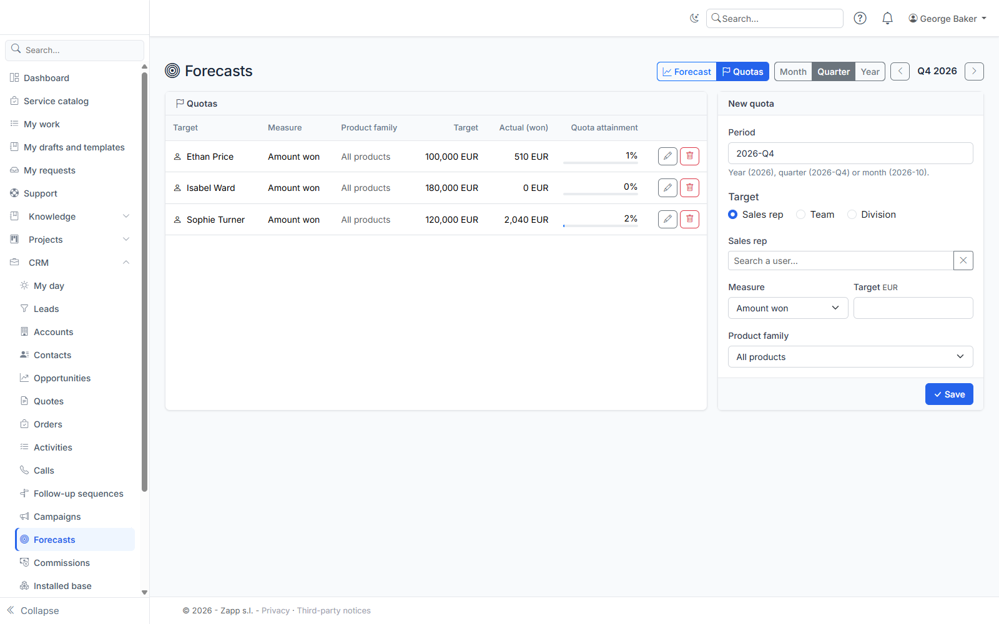The height and width of the screenshot is (624, 999).
Task: Select the Team target radio button
Action: click(800, 215)
